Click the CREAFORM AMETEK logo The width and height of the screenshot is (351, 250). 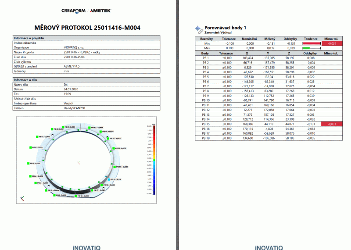[x=86, y=10]
